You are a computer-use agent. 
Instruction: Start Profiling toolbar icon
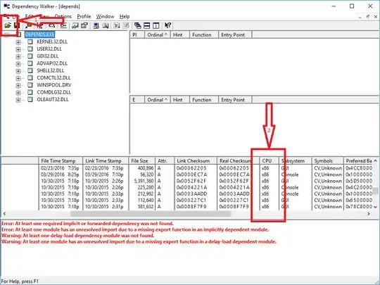117,25
